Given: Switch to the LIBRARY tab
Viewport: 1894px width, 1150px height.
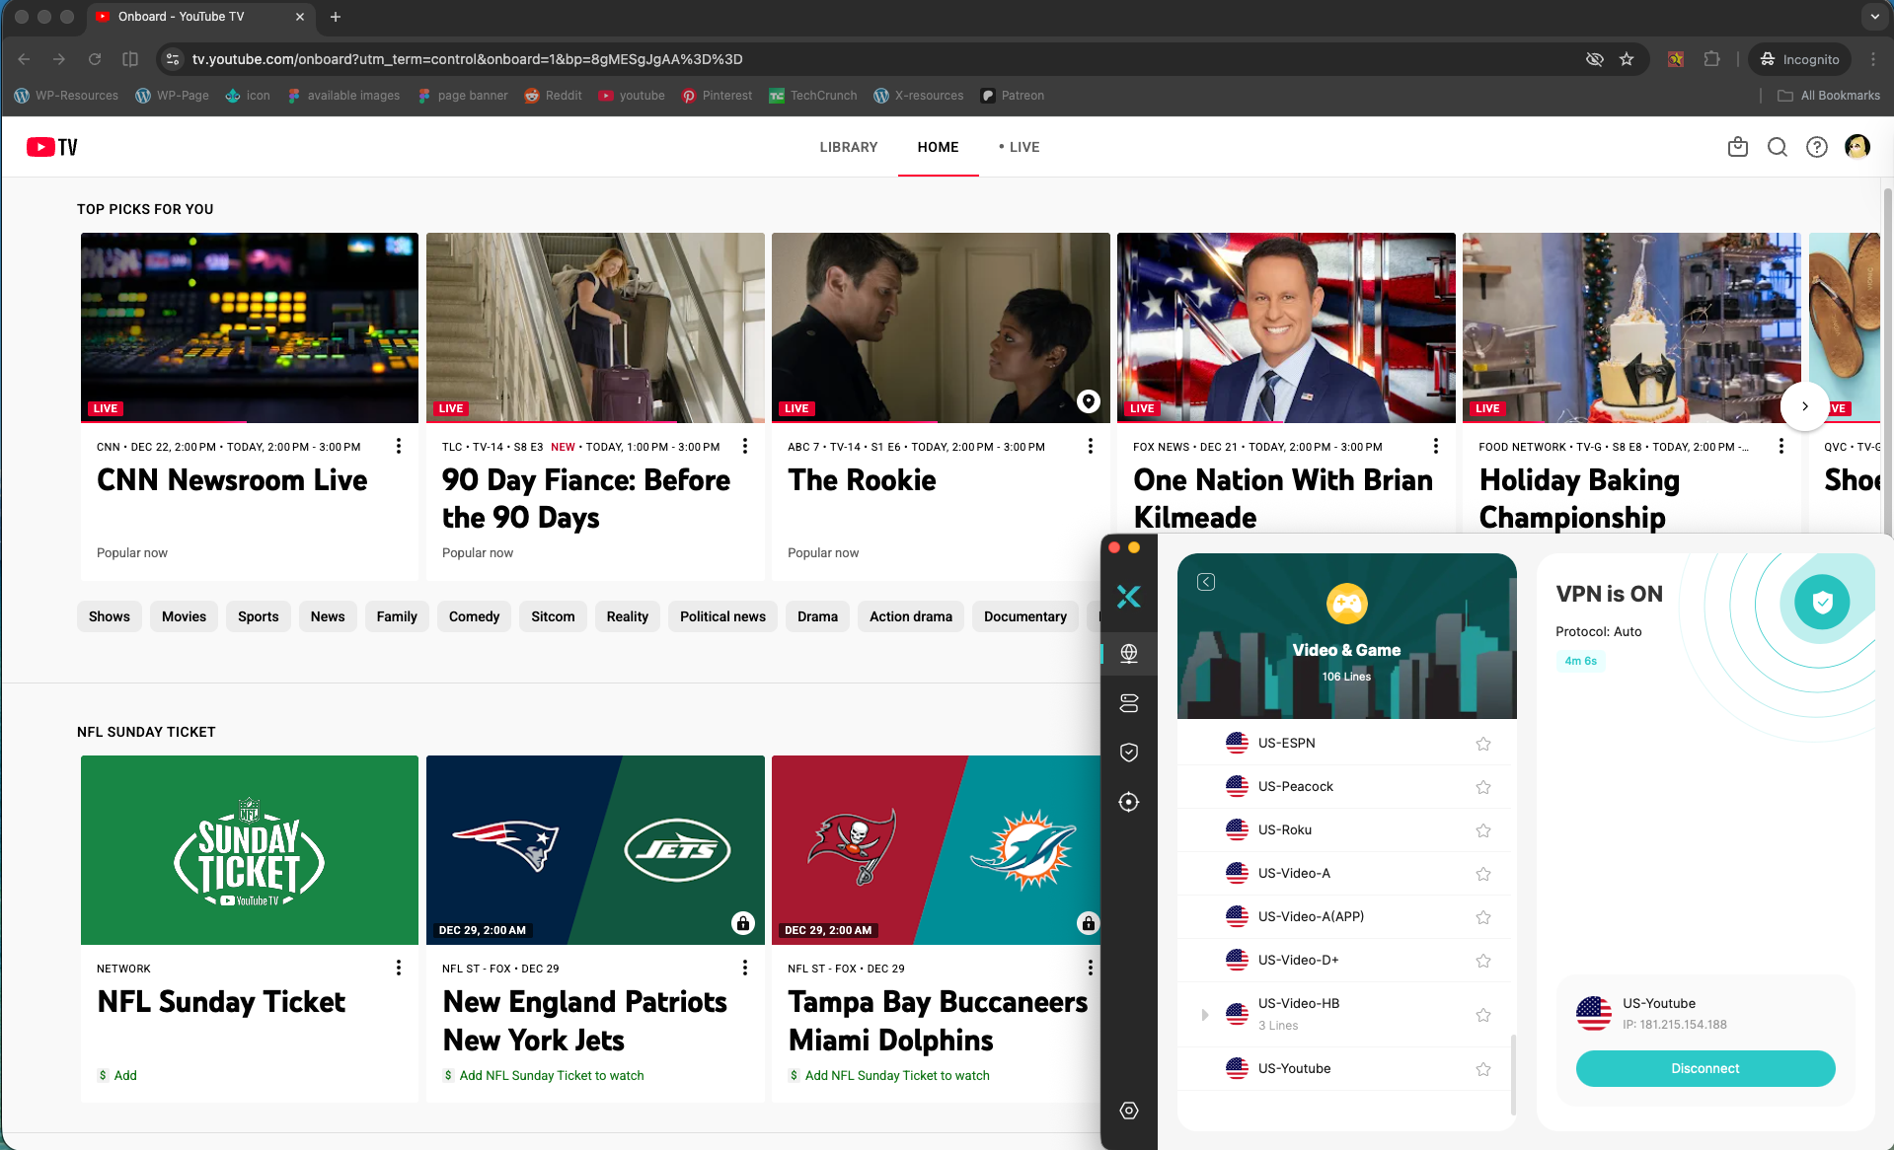Looking at the screenshot, I should pyautogui.click(x=848, y=146).
